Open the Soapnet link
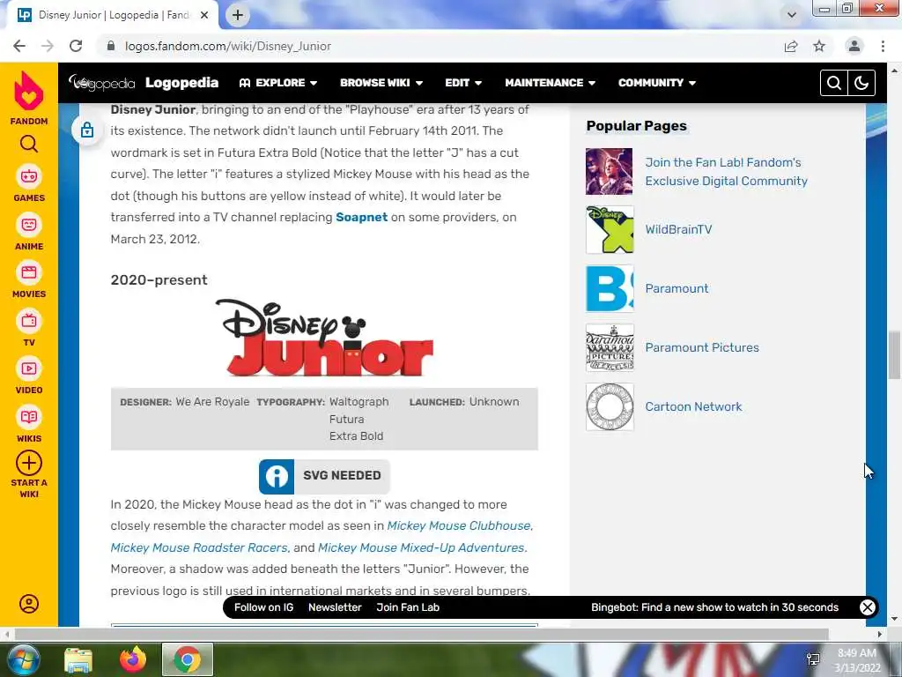 click(x=361, y=217)
